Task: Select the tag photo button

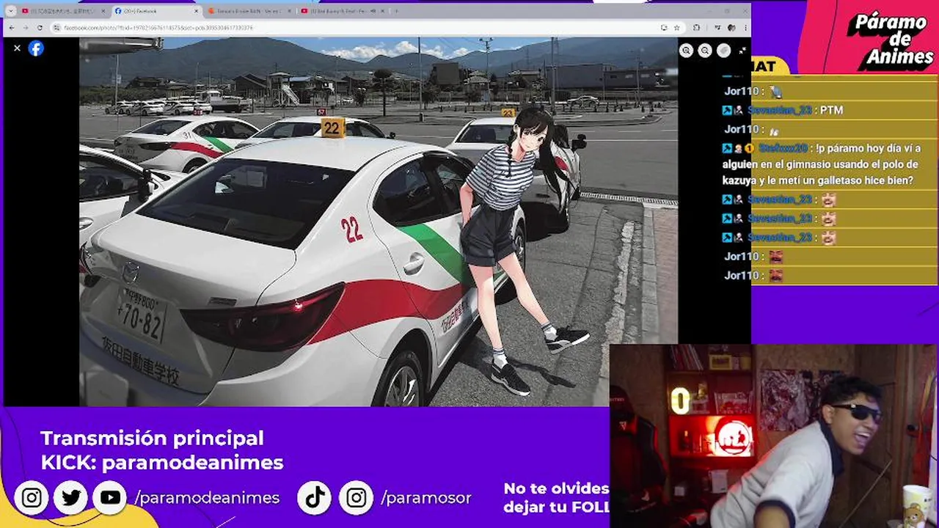Action: (724, 51)
